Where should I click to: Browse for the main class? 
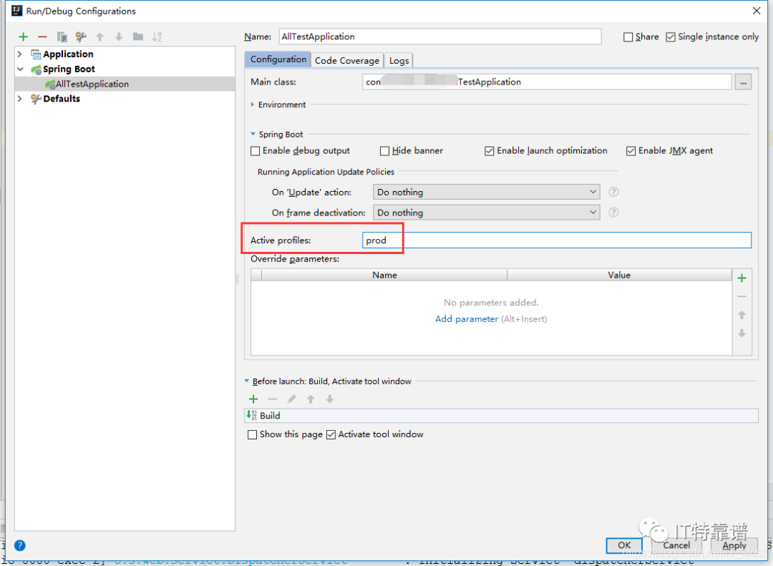(x=743, y=82)
